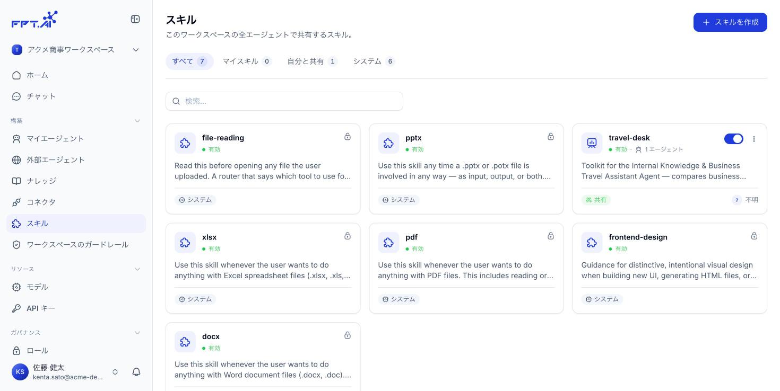Click the question mark icon beside 不明

click(736, 200)
